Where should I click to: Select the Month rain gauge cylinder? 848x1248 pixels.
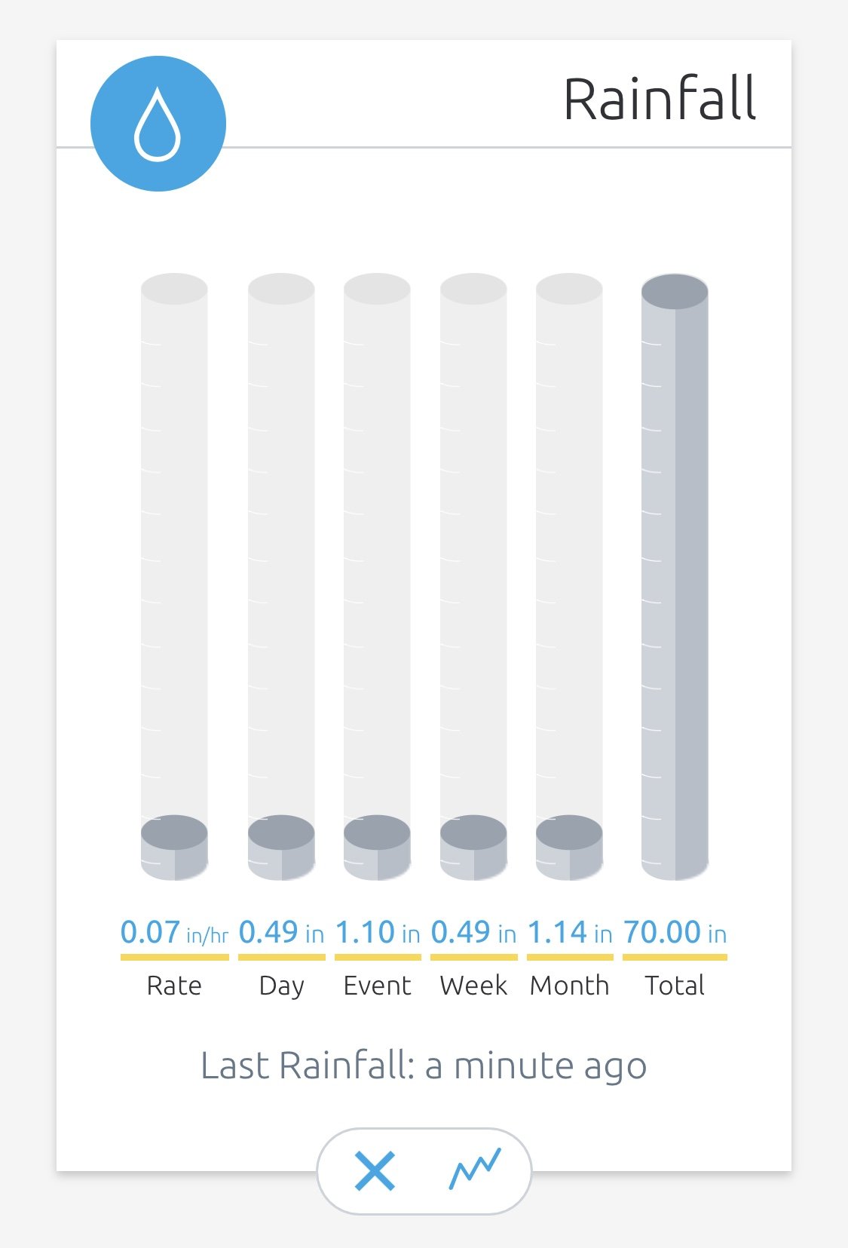(x=569, y=577)
